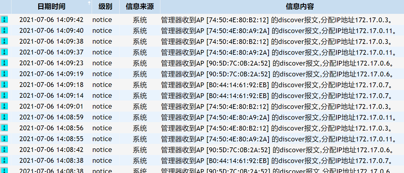Viewport: 404px width, 173px height.
Task: Select the notice level in the 14:09:01 row
Action: point(102,107)
